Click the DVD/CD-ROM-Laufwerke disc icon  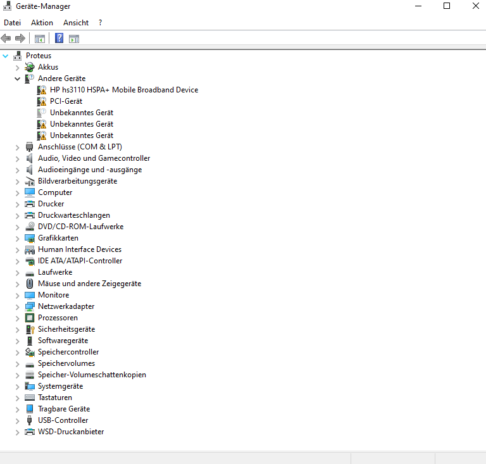[30, 227]
